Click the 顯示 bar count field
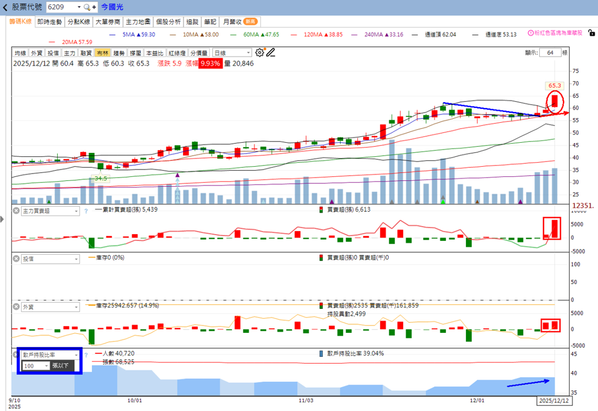Viewport: 598px width, 411px height. (550, 53)
